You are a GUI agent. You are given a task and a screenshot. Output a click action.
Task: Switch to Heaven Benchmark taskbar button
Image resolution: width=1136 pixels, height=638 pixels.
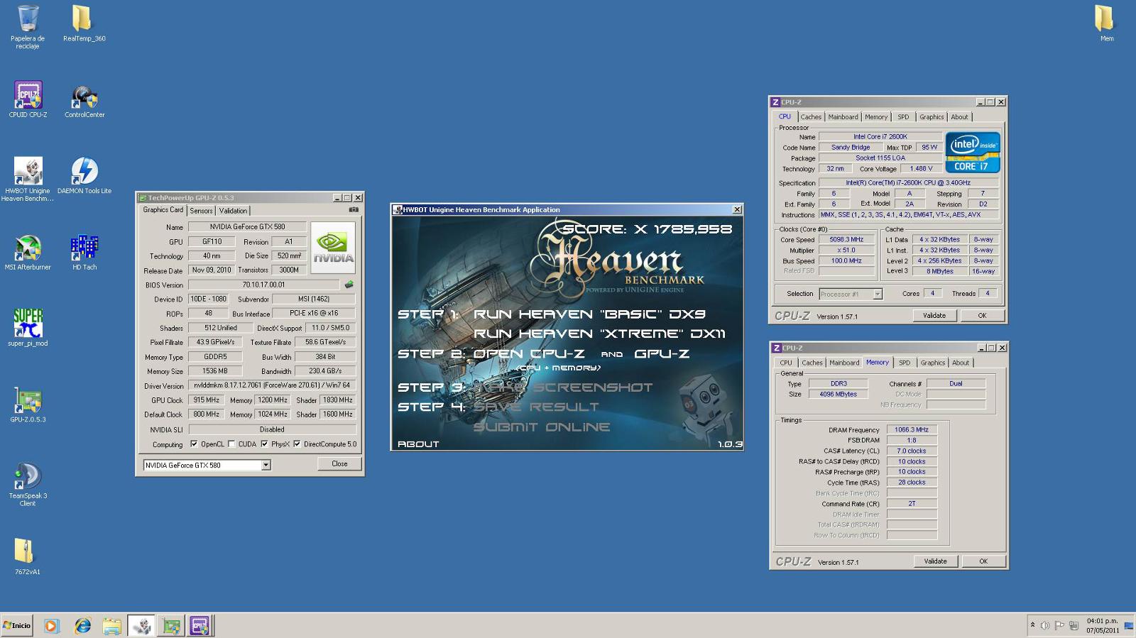coord(141,625)
